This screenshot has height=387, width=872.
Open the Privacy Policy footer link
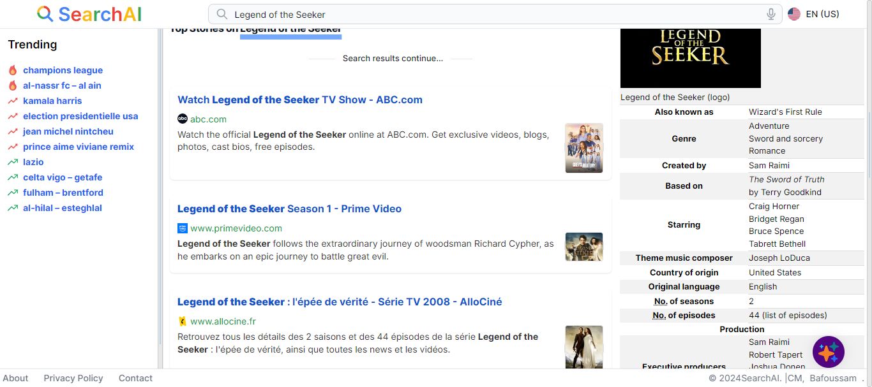pyautogui.click(x=73, y=378)
